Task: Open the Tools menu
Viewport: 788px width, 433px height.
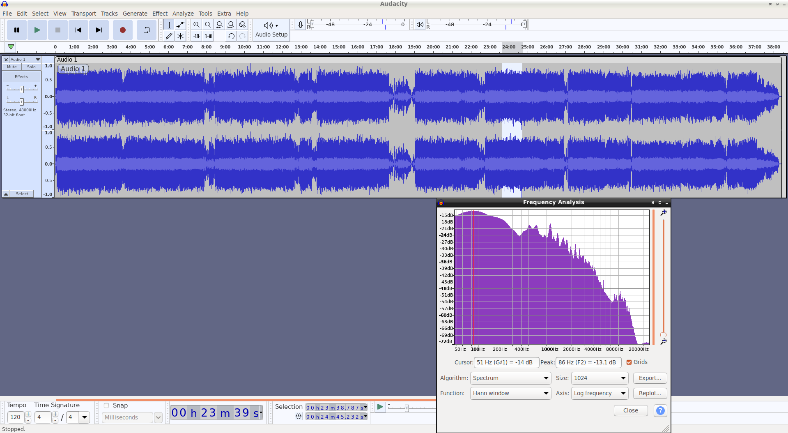Action: pyautogui.click(x=205, y=14)
